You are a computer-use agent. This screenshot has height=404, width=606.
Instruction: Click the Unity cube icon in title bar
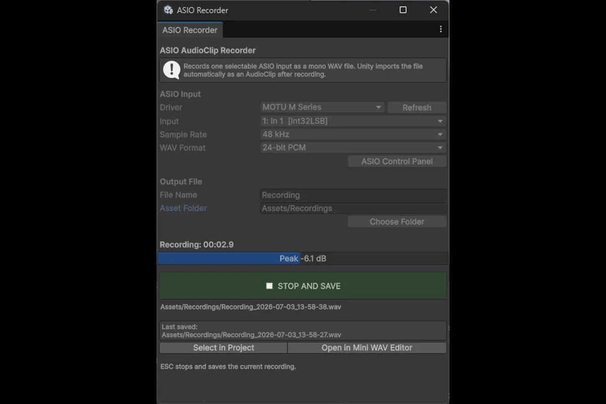coord(168,10)
